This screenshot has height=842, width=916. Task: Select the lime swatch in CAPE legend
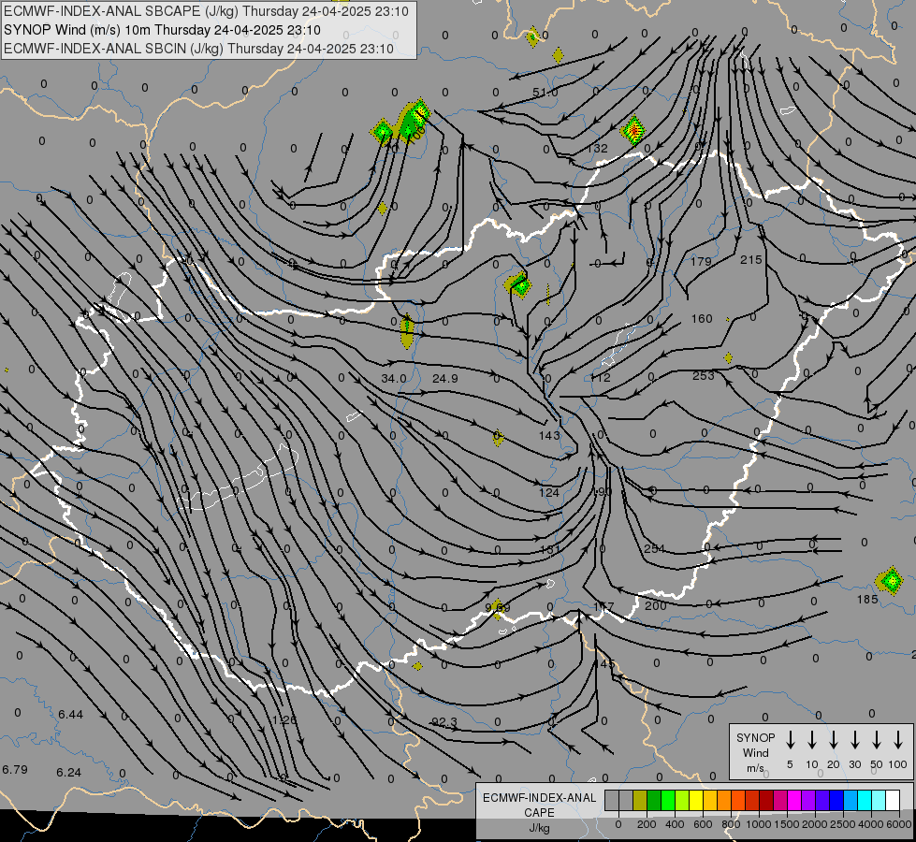point(682,801)
